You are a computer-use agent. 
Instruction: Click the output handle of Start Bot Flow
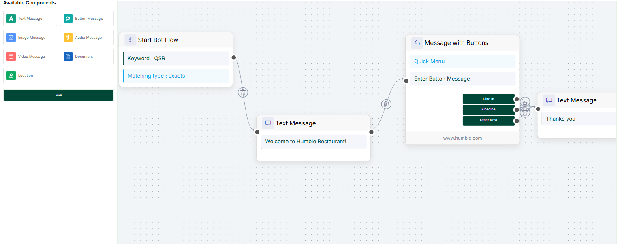[234, 57]
